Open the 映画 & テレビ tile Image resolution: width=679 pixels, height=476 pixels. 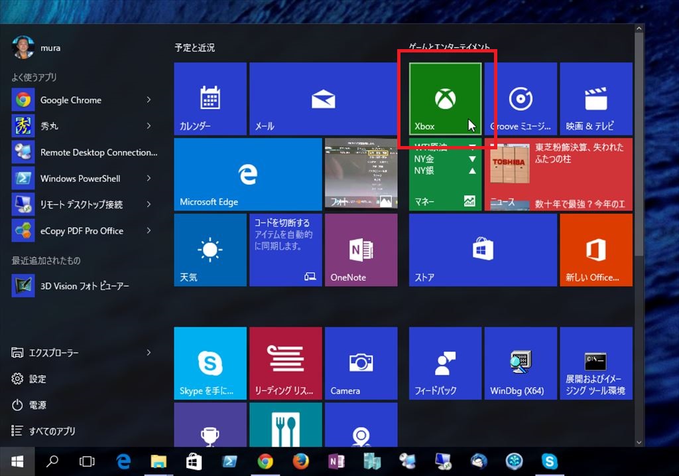coord(596,98)
